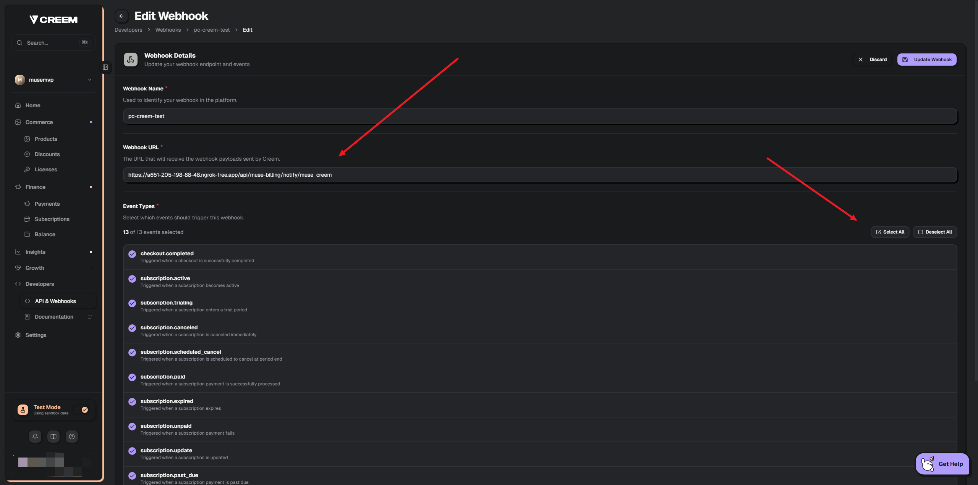Uncheck the subscription.canceled event
Screen dimensions: 978x485
(132, 328)
